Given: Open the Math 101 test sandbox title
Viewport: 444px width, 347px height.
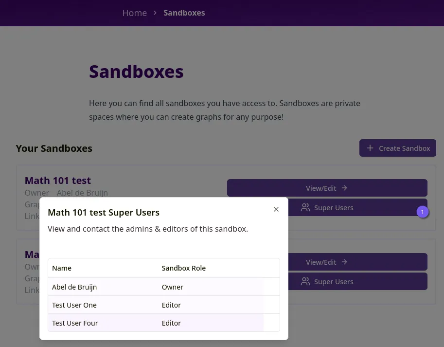Looking at the screenshot, I should point(58,181).
